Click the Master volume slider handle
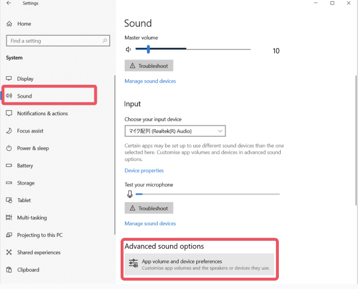The height and width of the screenshot is (289, 358). (149, 49)
